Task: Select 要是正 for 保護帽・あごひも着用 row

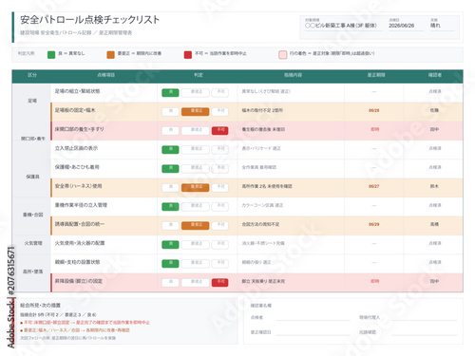Action: [x=195, y=168]
